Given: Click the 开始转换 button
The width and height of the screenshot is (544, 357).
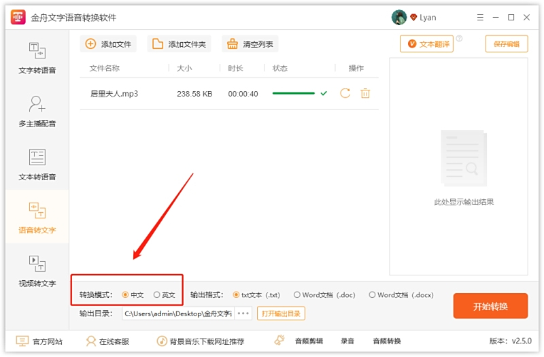Looking at the screenshot, I should coord(490,306).
